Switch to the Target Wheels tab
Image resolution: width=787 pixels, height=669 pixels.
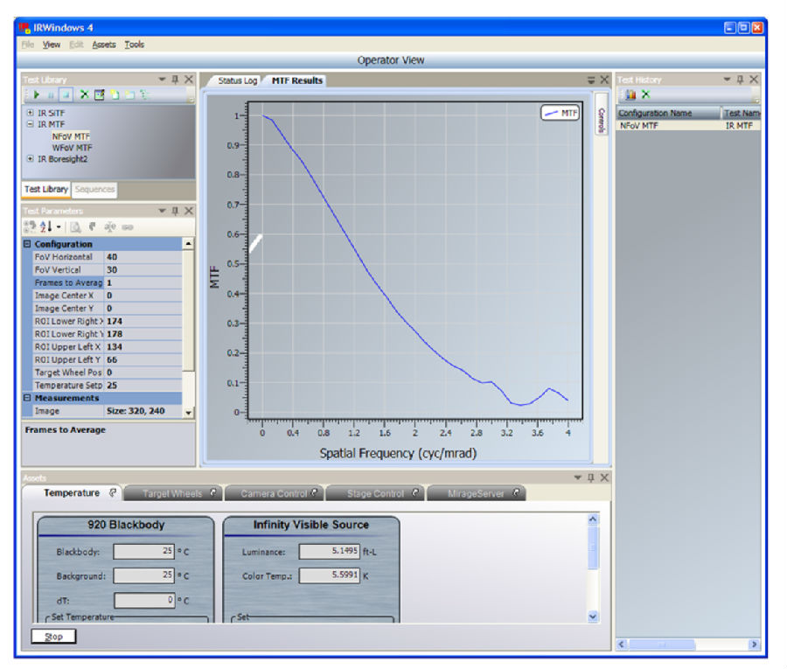pyautogui.click(x=172, y=493)
